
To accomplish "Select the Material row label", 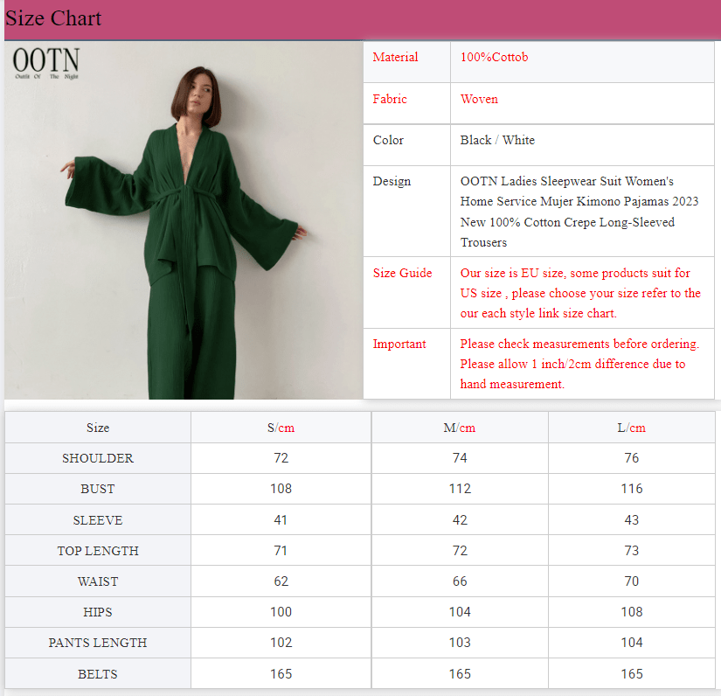I will [x=395, y=57].
